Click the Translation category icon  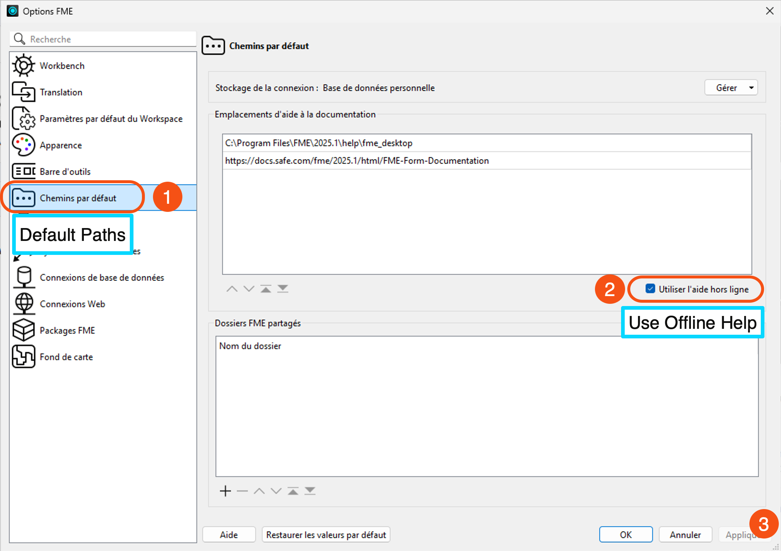[24, 92]
